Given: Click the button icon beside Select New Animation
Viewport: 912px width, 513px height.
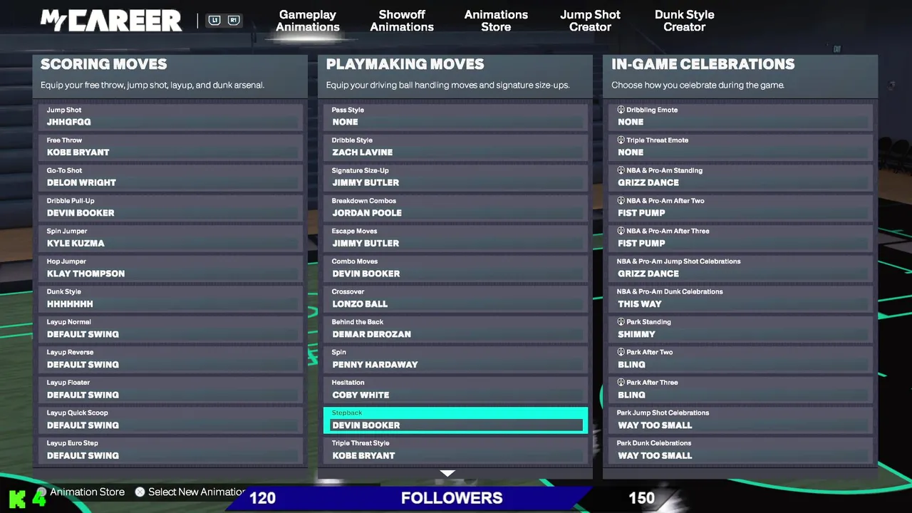Looking at the screenshot, I should coord(140,492).
